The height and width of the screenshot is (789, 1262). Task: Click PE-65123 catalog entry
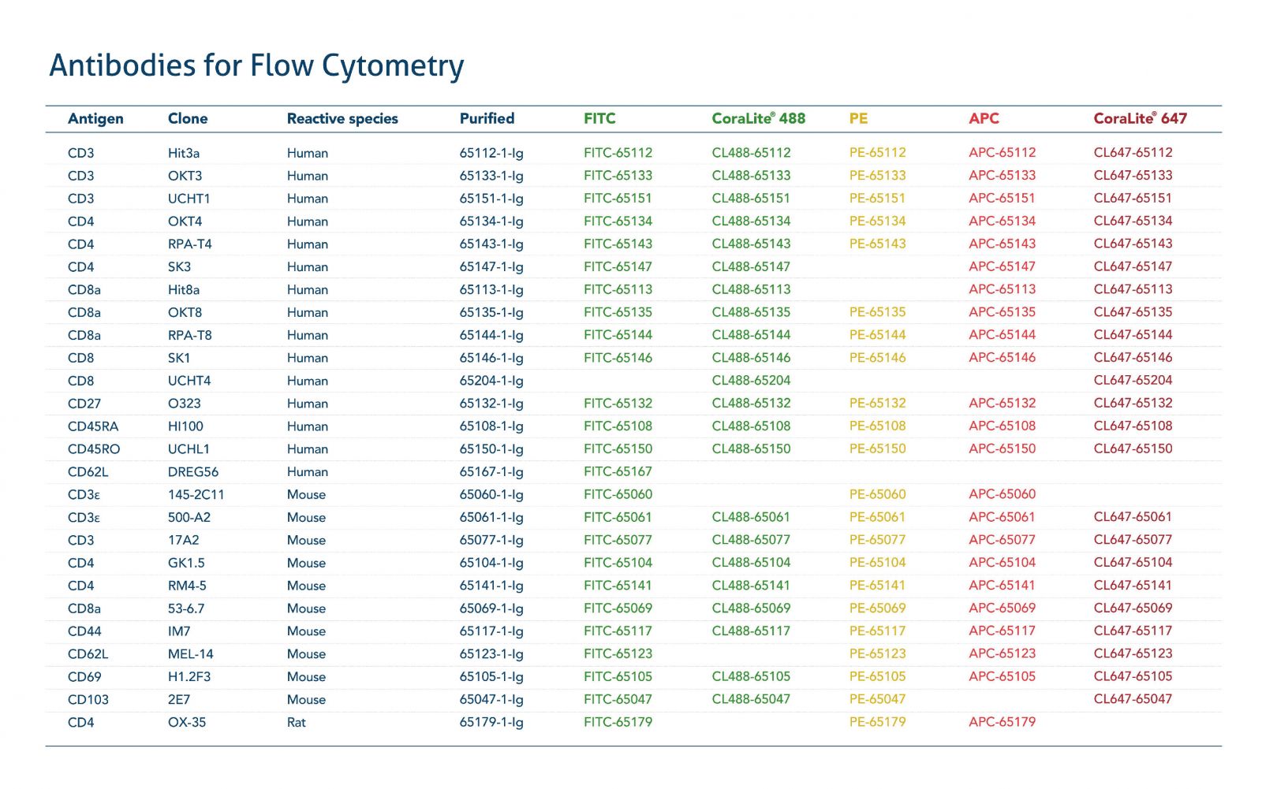point(878,654)
